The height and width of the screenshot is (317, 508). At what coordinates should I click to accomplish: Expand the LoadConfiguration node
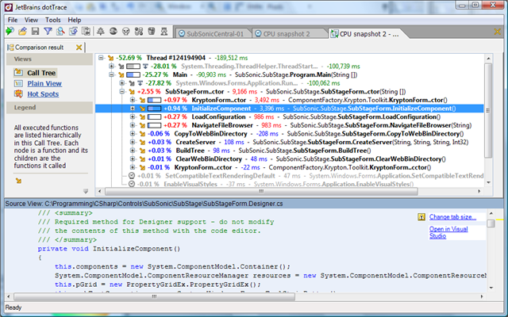tap(132, 116)
